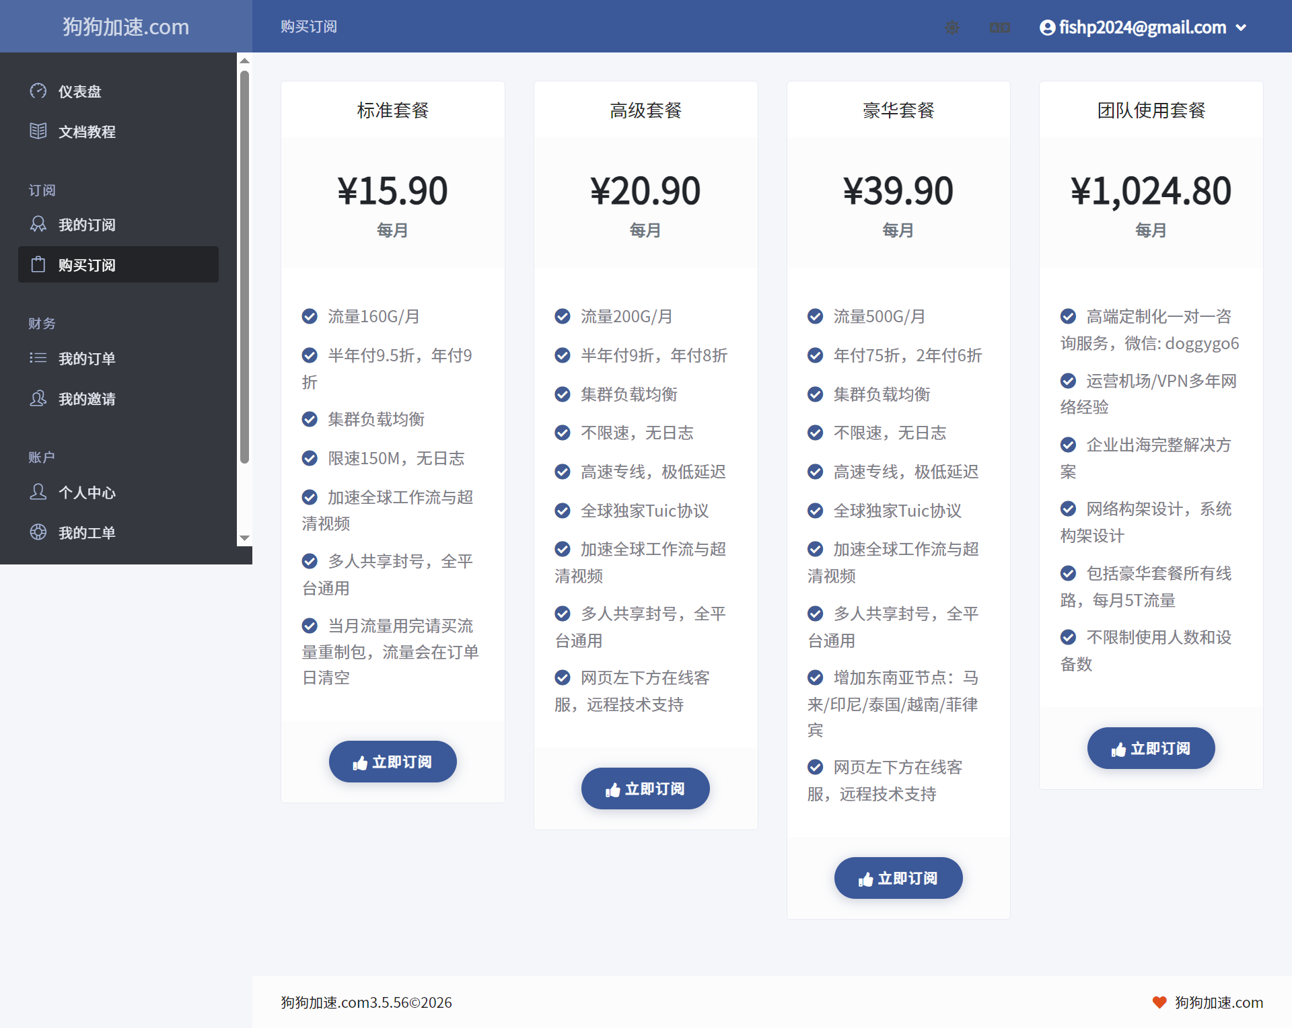
Task: Go to 我的订阅 in sidebar
Action: [86, 225]
